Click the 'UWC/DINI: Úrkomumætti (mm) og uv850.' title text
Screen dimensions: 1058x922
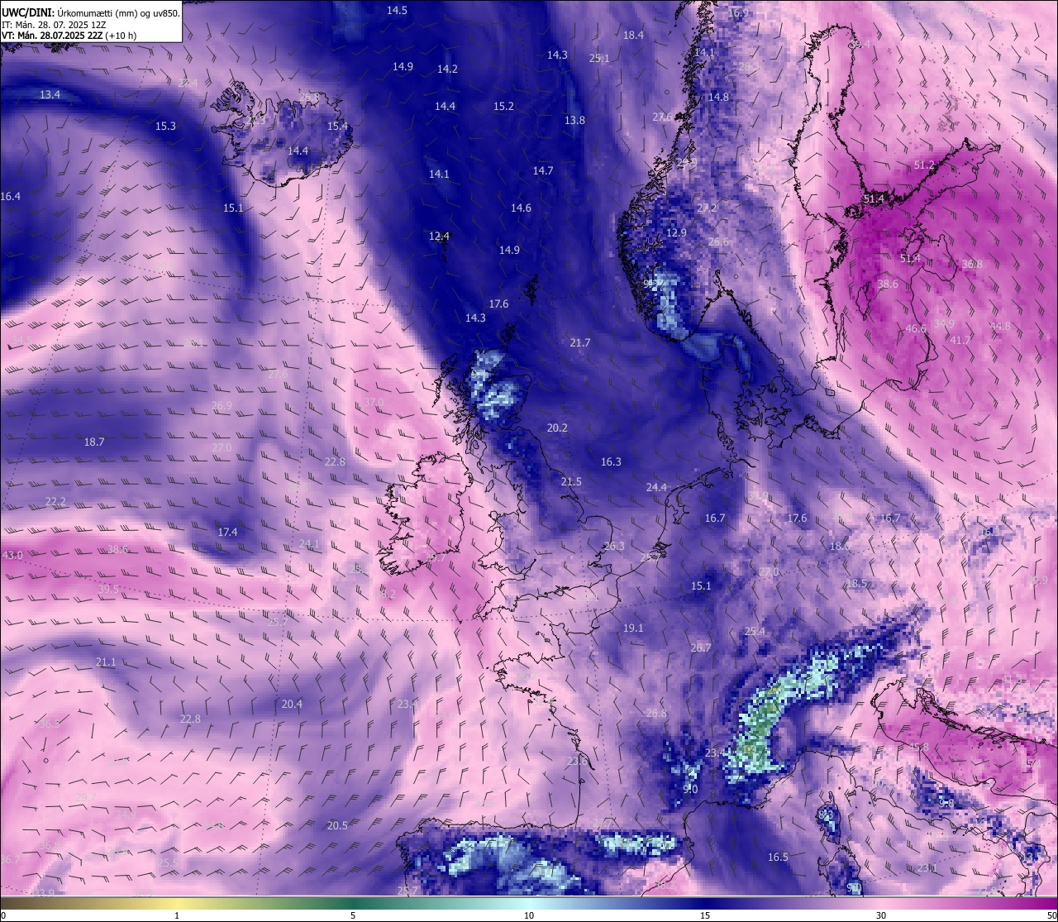pos(91,13)
